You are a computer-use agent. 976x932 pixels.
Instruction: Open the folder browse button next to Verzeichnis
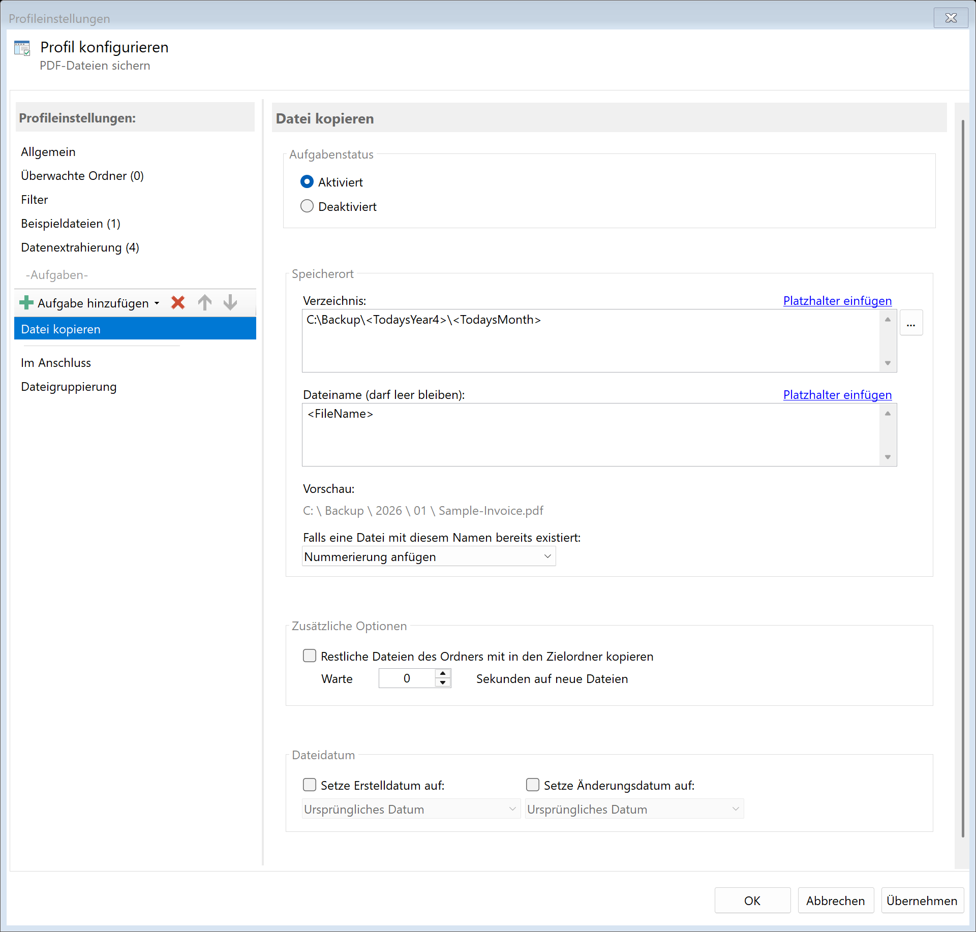(x=911, y=323)
